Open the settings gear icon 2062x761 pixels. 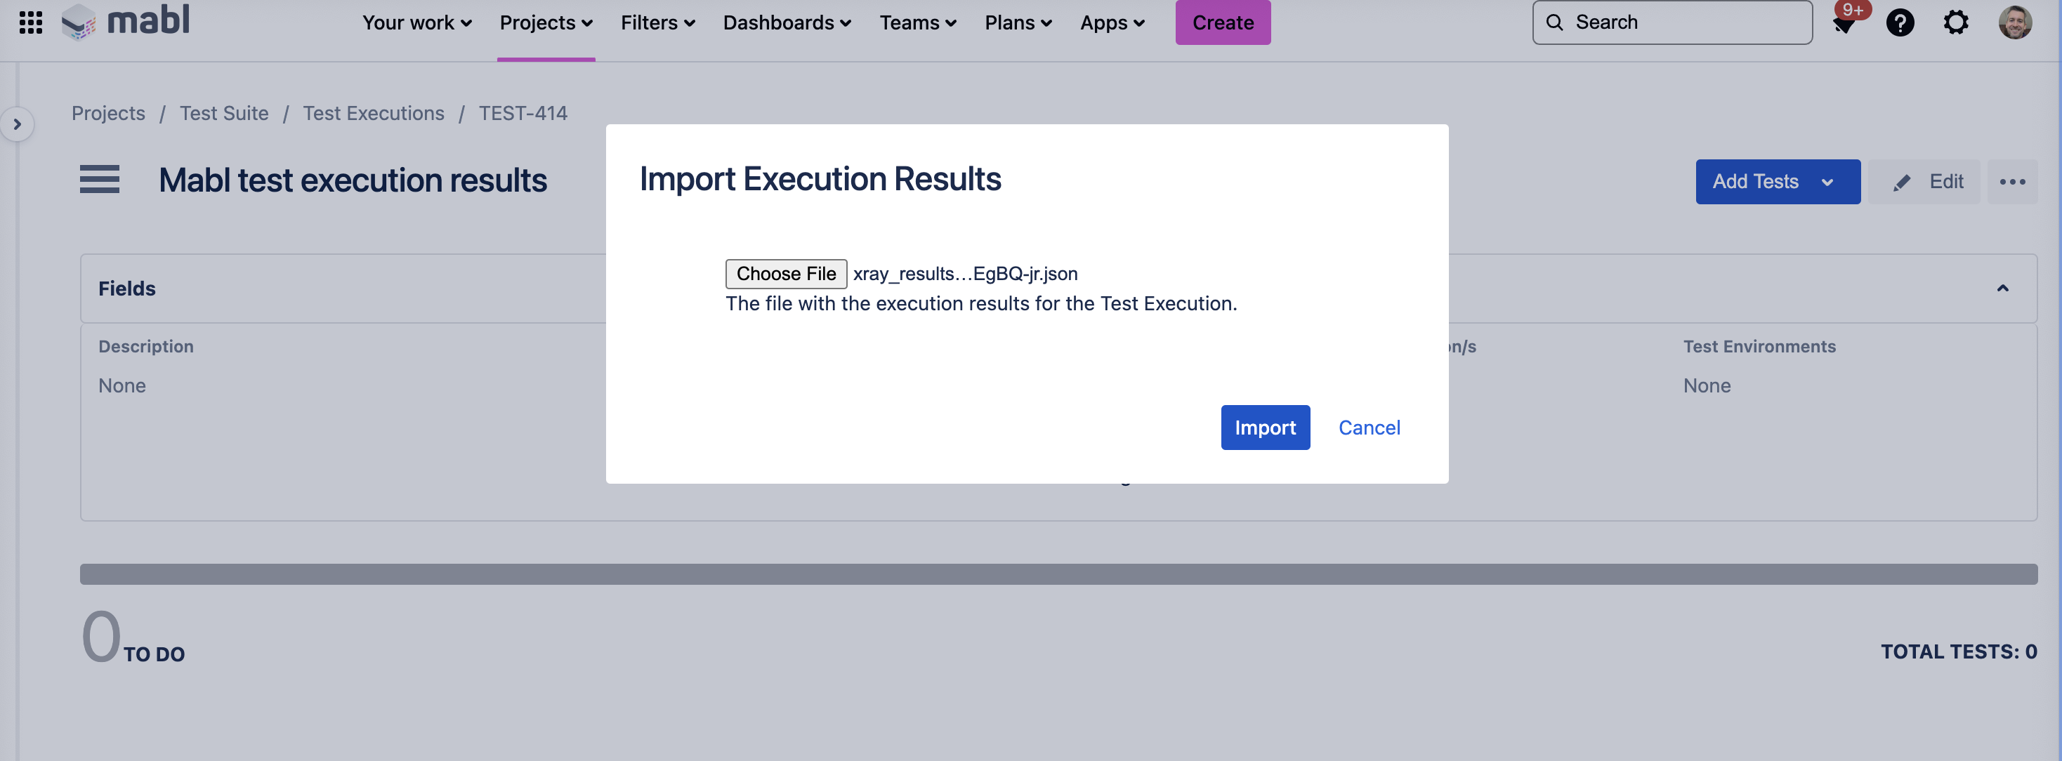1955,22
